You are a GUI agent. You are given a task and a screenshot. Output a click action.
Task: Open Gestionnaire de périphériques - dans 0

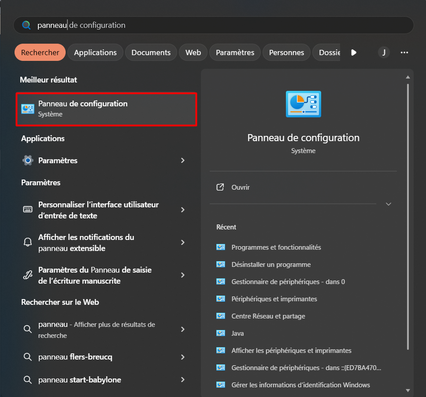pyautogui.click(x=288, y=281)
